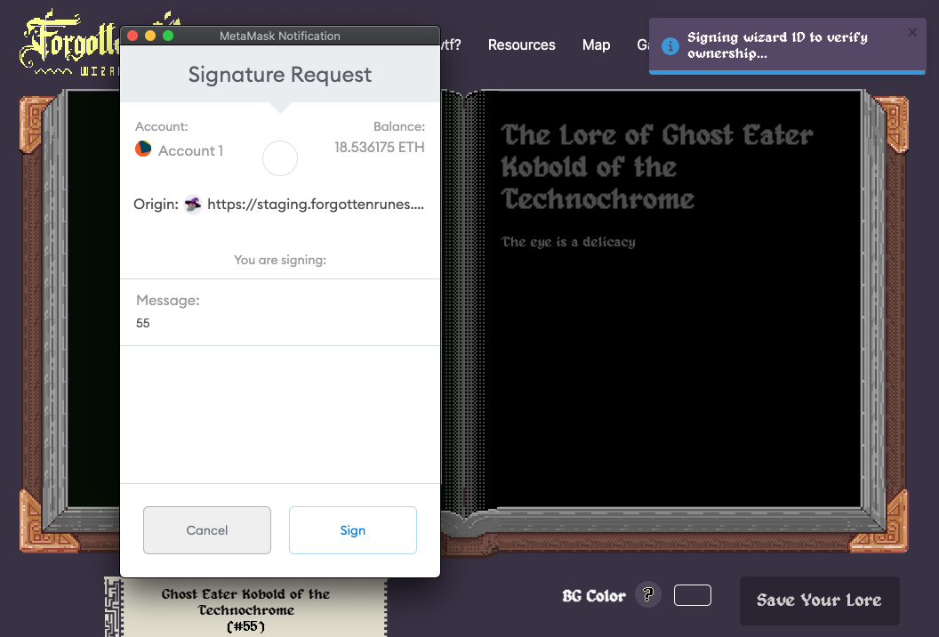Click the Account 1 avatar icon
Screen dimensions: 939x637
pyautogui.click(x=143, y=149)
